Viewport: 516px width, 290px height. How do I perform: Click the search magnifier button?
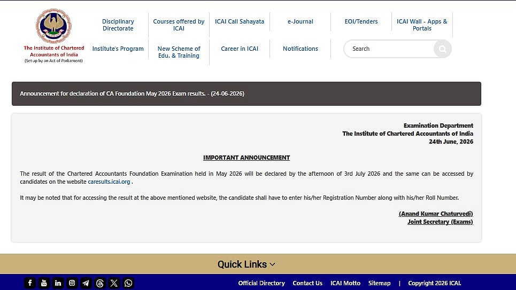coord(442,49)
